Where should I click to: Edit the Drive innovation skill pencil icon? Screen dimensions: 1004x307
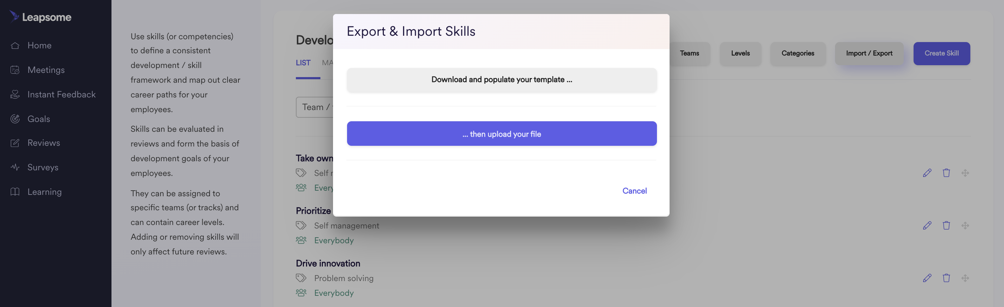tap(927, 278)
